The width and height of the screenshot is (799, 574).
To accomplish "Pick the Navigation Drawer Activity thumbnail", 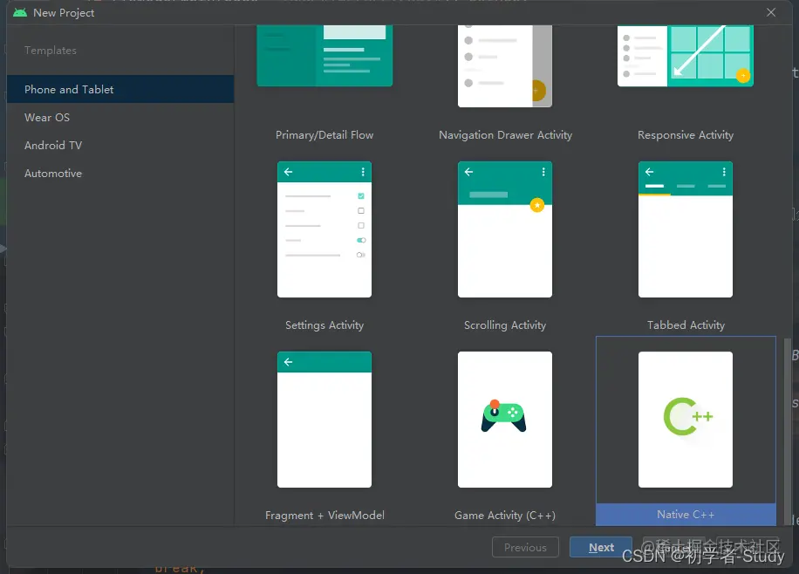I will (505, 66).
